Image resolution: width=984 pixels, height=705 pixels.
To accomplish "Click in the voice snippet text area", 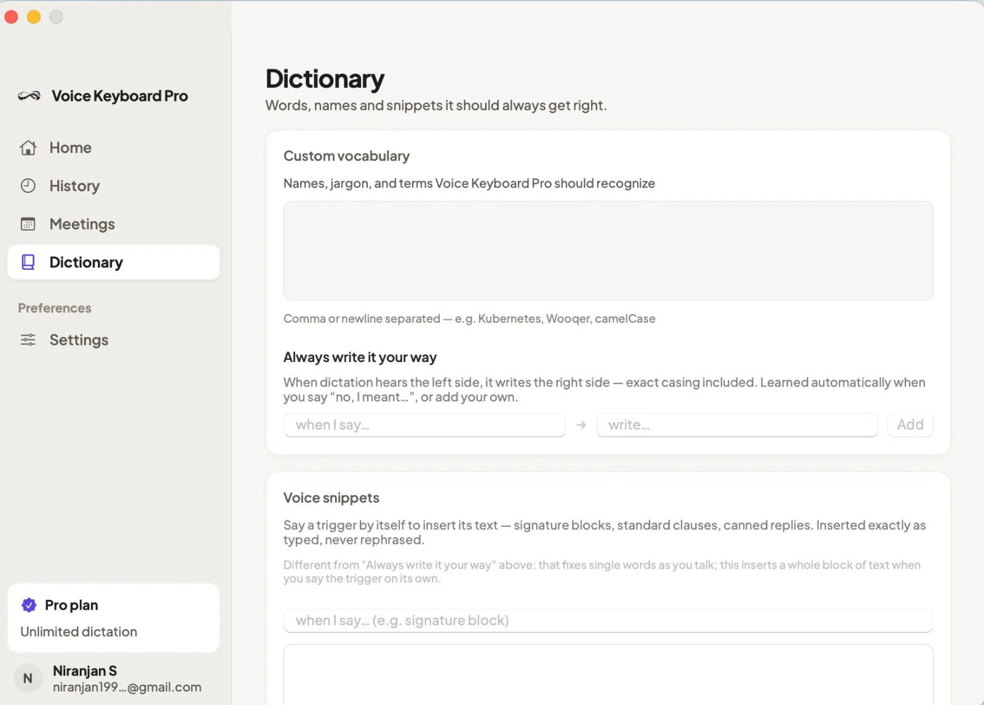I will 608,674.
